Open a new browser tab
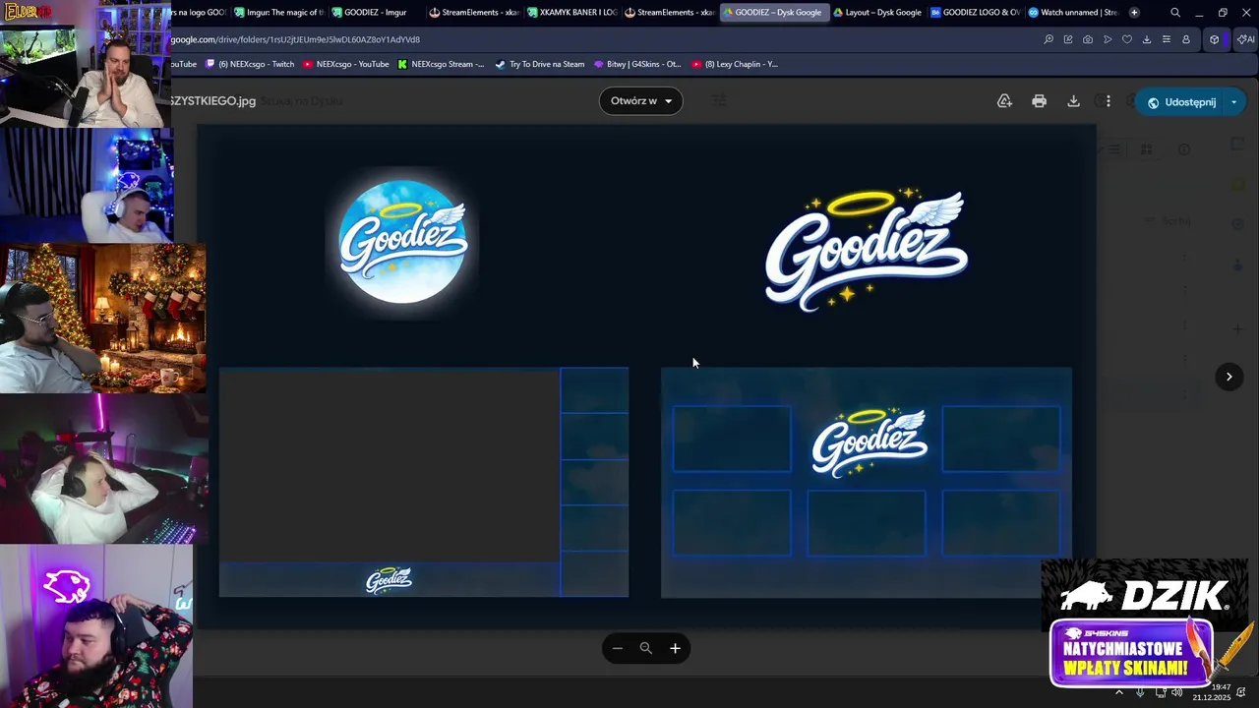1259x708 pixels. (x=1134, y=13)
